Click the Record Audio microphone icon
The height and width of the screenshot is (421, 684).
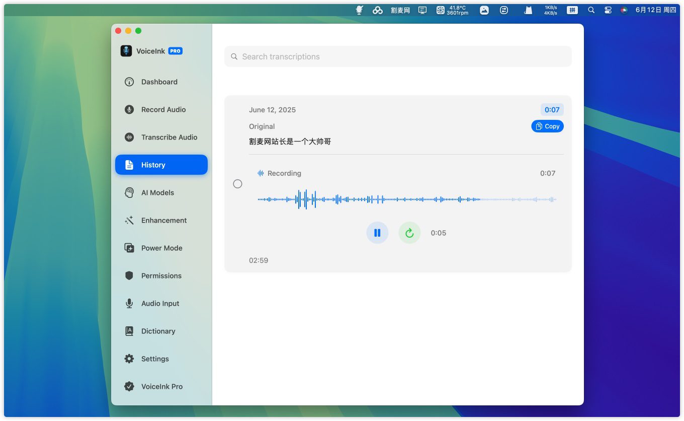(129, 110)
